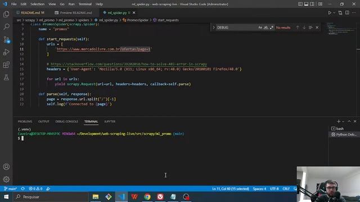This screenshot has height=202, width=360.
Task: Open the Source Control view
Action: (6, 40)
